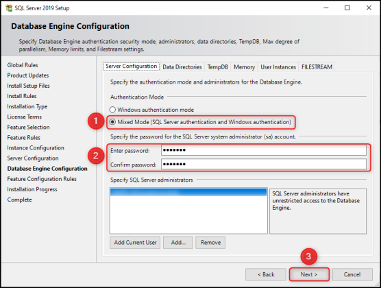The image size is (381, 288).
Task: Maximize the setup window
Action: coord(347,8)
